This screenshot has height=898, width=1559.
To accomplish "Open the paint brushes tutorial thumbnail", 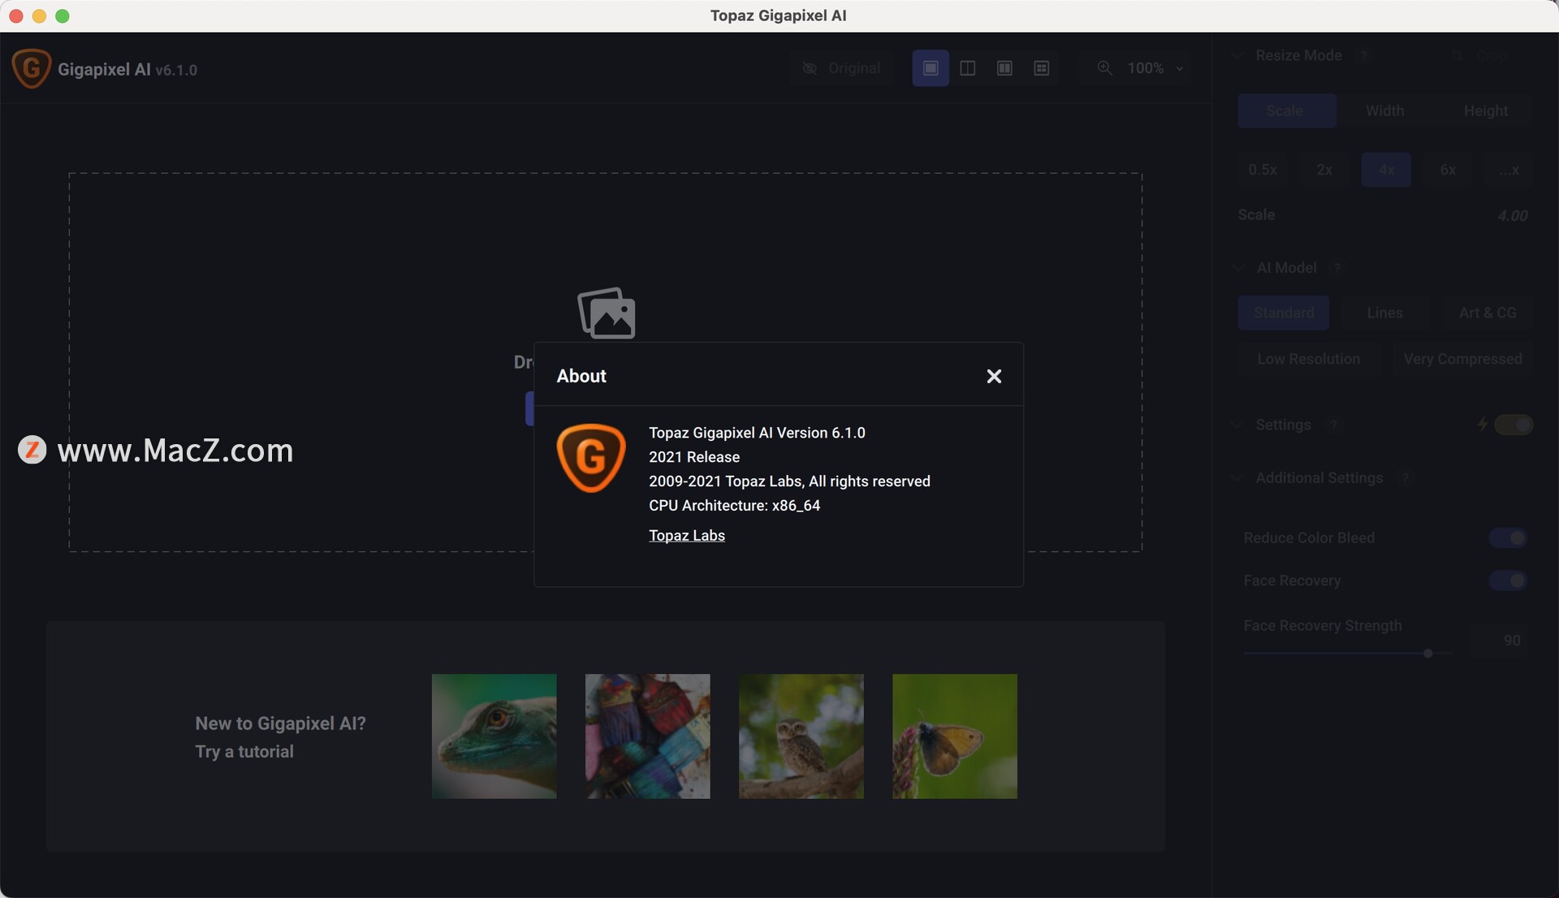I will 648,736.
